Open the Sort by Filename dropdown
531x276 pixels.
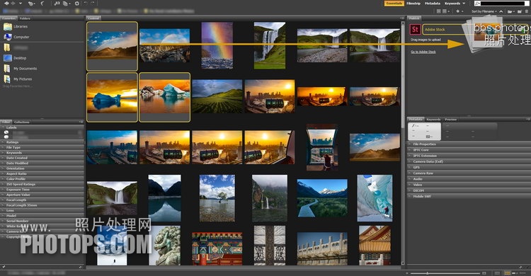[484, 11]
